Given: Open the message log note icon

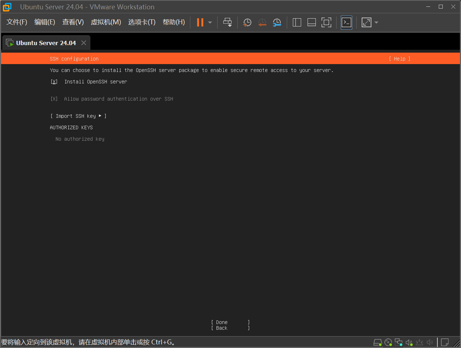Looking at the screenshot, I should 445,342.
